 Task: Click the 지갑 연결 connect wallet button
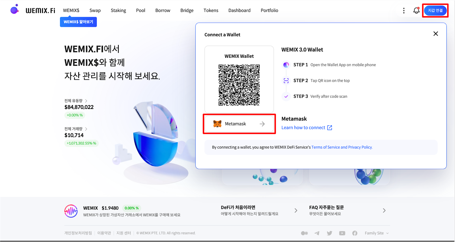[x=435, y=11]
